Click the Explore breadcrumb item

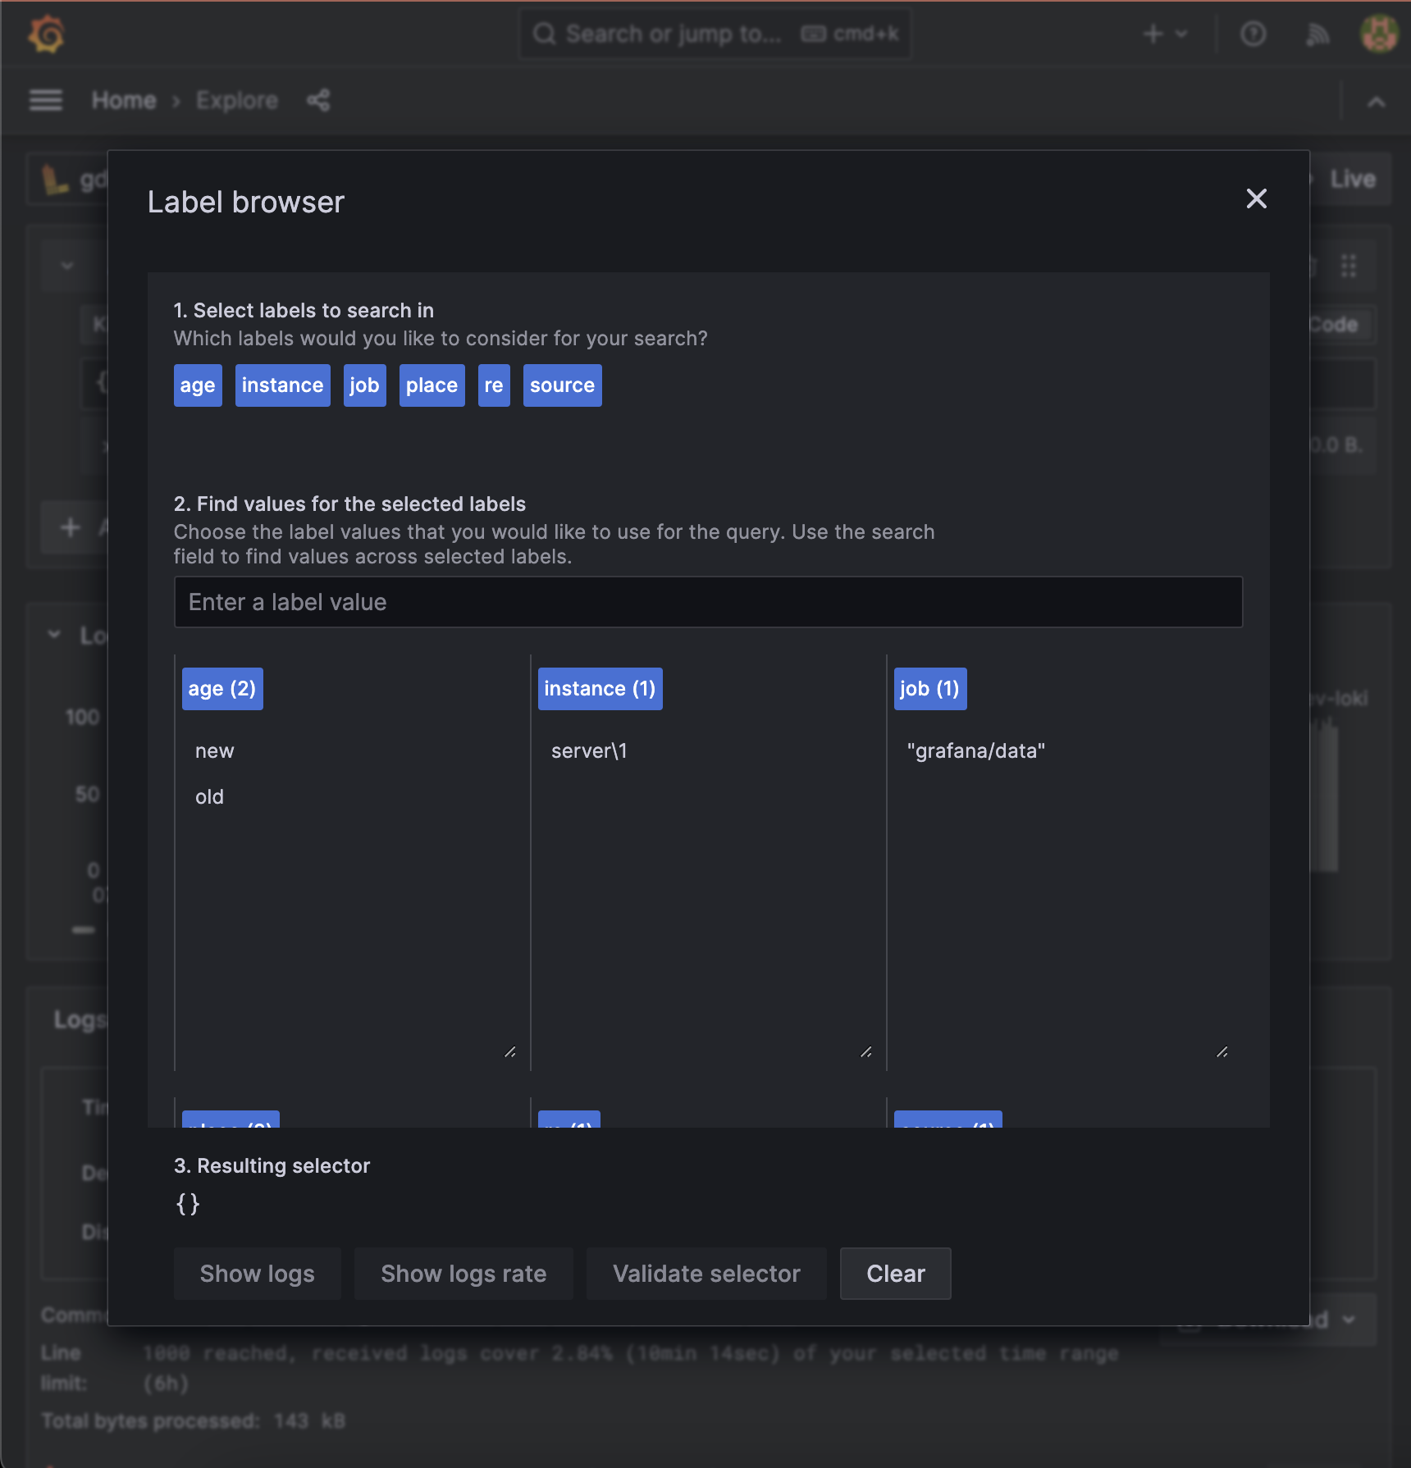click(x=236, y=99)
